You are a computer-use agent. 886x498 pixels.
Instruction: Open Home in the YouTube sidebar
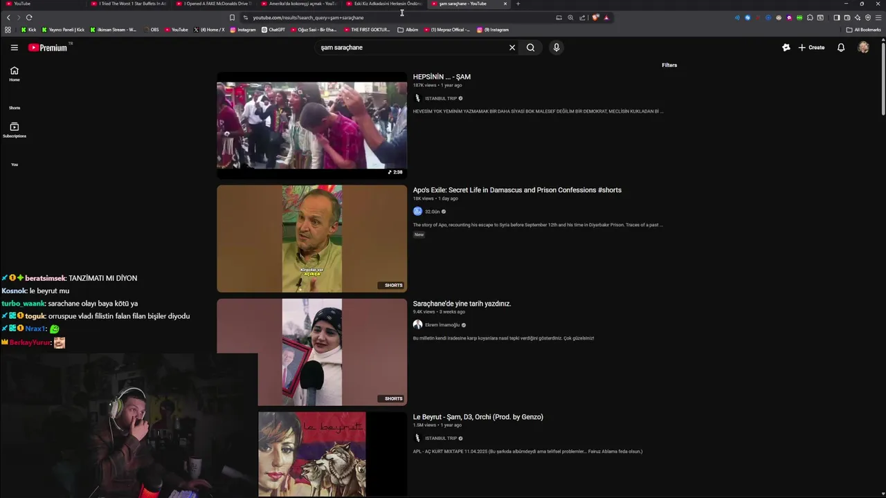tap(15, 74)
